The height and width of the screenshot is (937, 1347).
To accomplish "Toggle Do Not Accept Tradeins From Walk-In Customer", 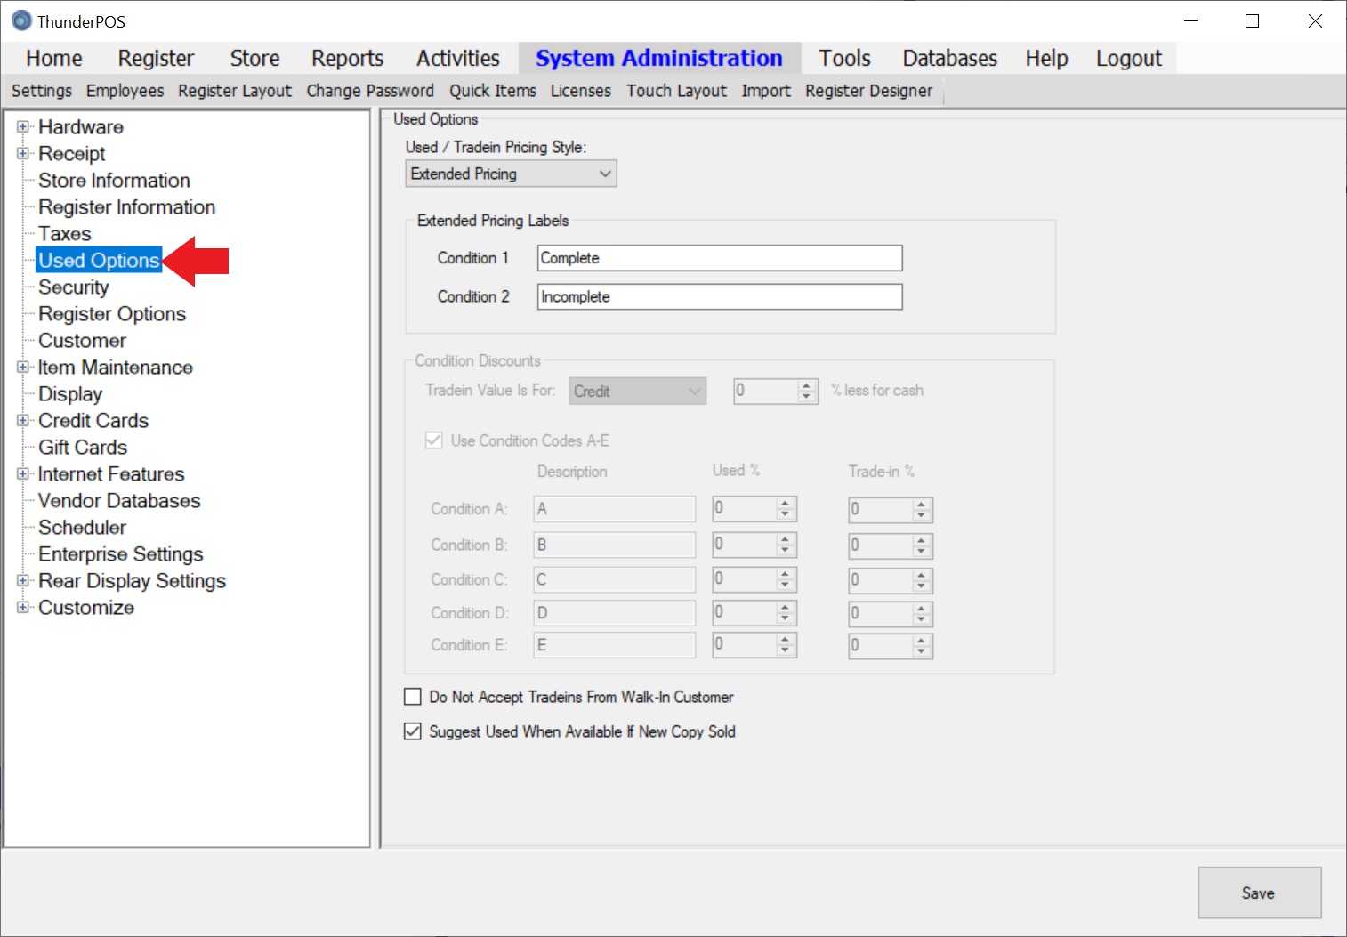I will [x=413, y=697].
